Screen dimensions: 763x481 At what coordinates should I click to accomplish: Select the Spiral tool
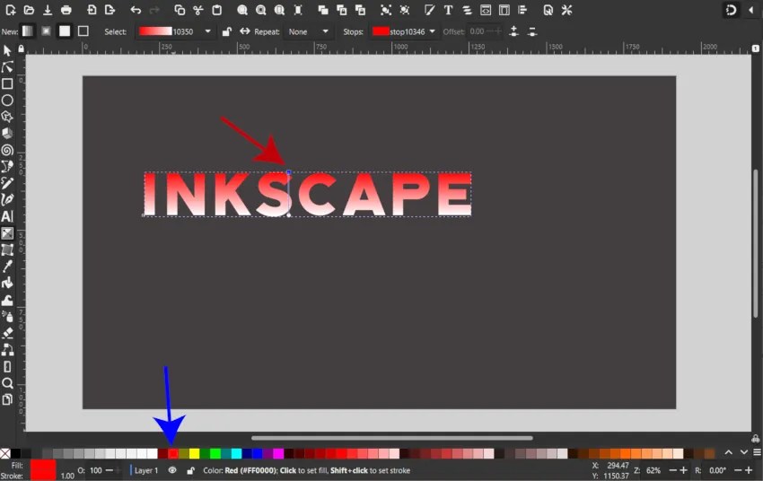pos(7,150)
